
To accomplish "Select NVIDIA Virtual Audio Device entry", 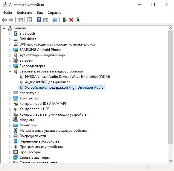I will [x=68, y=77].
